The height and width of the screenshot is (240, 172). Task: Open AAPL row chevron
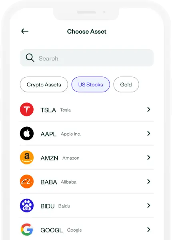tap(148, 134)
